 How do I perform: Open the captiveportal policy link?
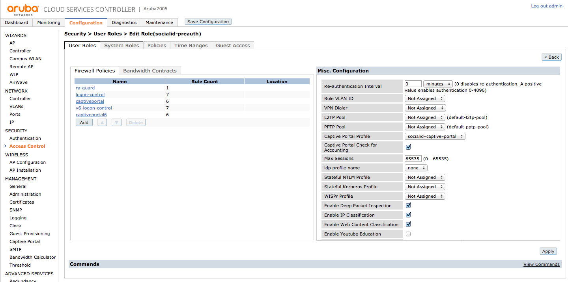(x=90, y=101)
